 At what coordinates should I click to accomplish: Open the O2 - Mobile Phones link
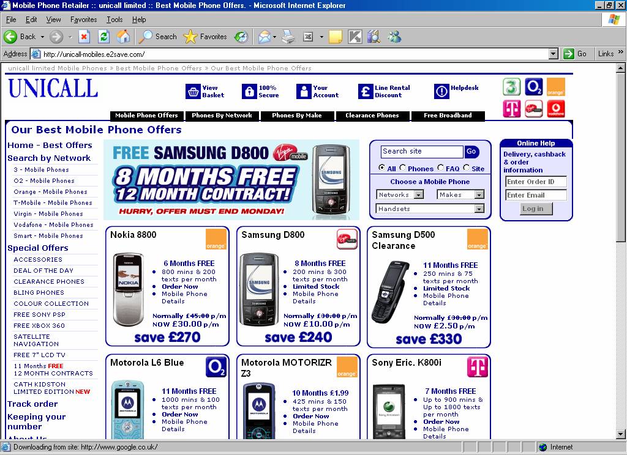point(44,180)
